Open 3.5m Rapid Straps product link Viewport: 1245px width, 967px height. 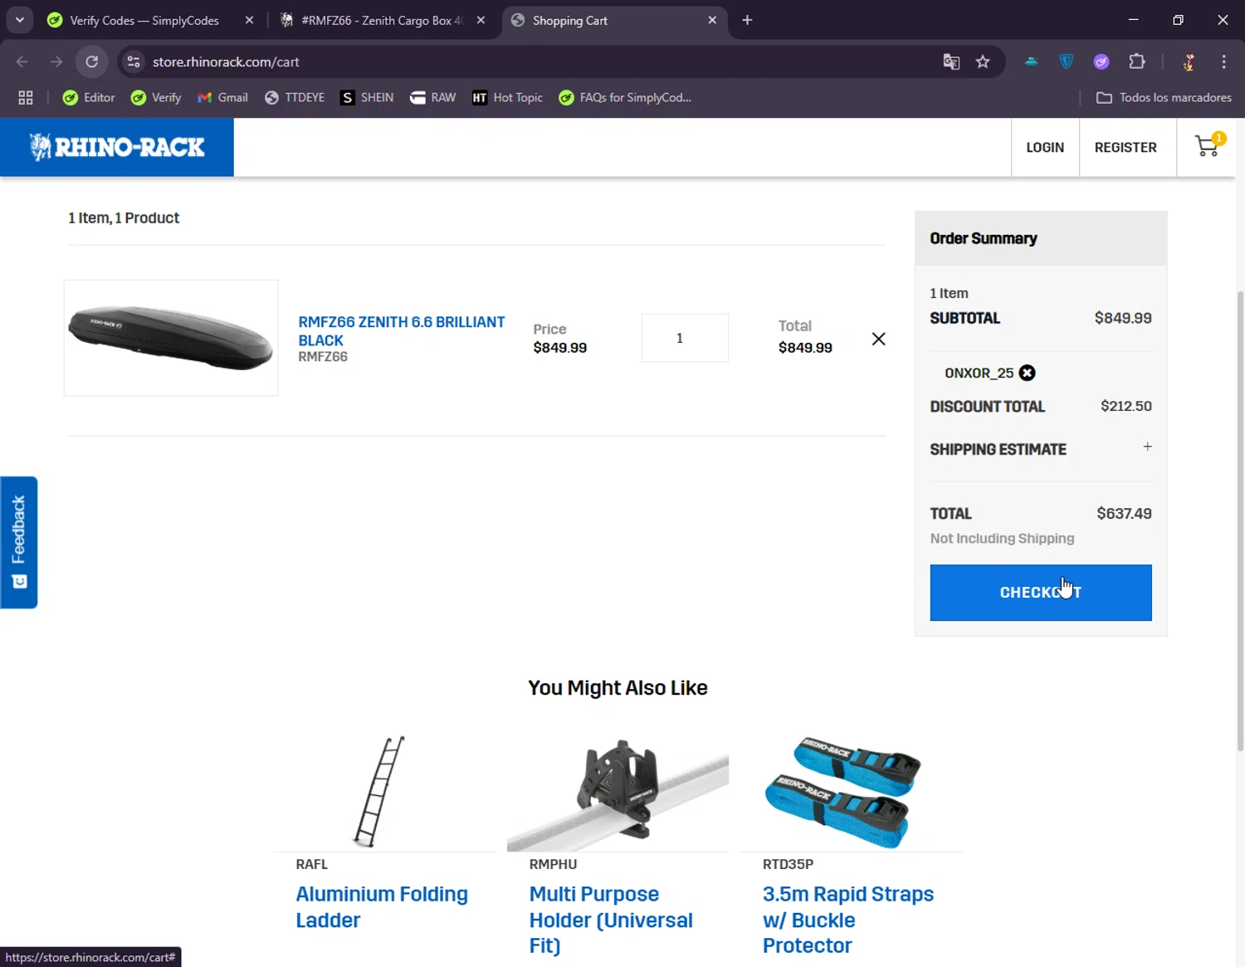point(848,919)
